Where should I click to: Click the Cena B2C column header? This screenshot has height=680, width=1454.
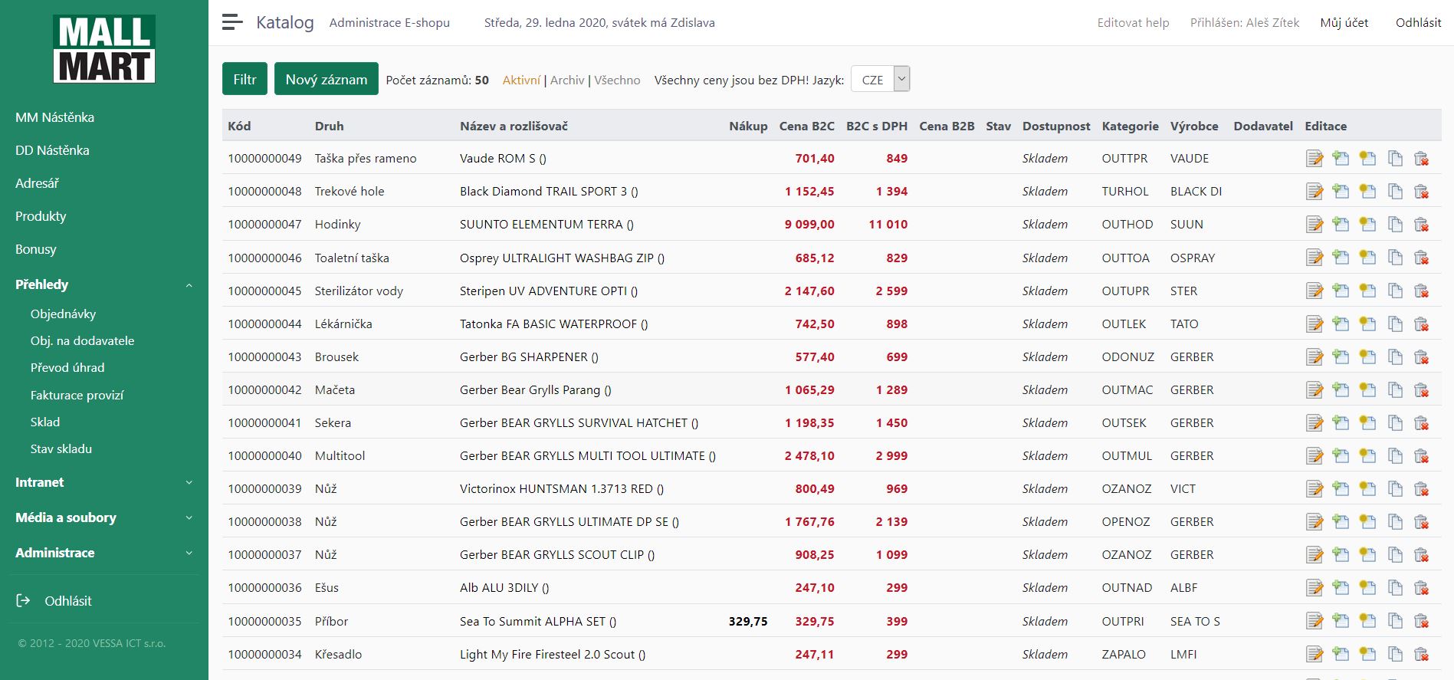click(x=806, y=126)
